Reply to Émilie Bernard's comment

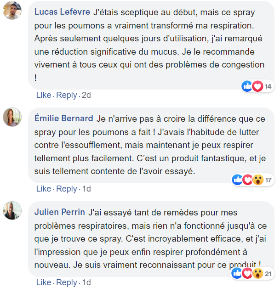(67, 189)
